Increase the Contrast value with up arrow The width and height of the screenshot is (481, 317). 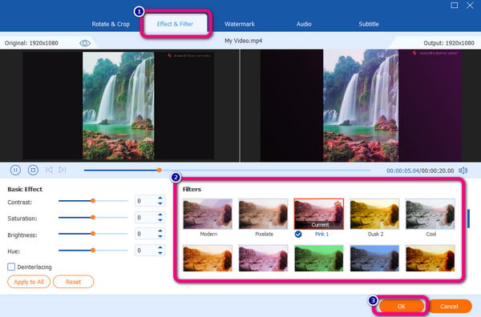coord(160,199)
